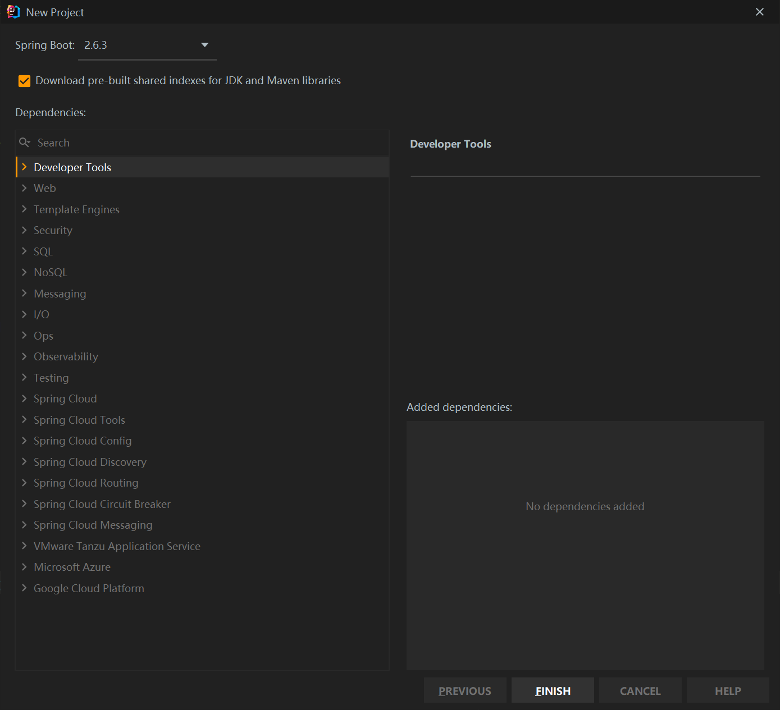Select the I/O category row

202,314
